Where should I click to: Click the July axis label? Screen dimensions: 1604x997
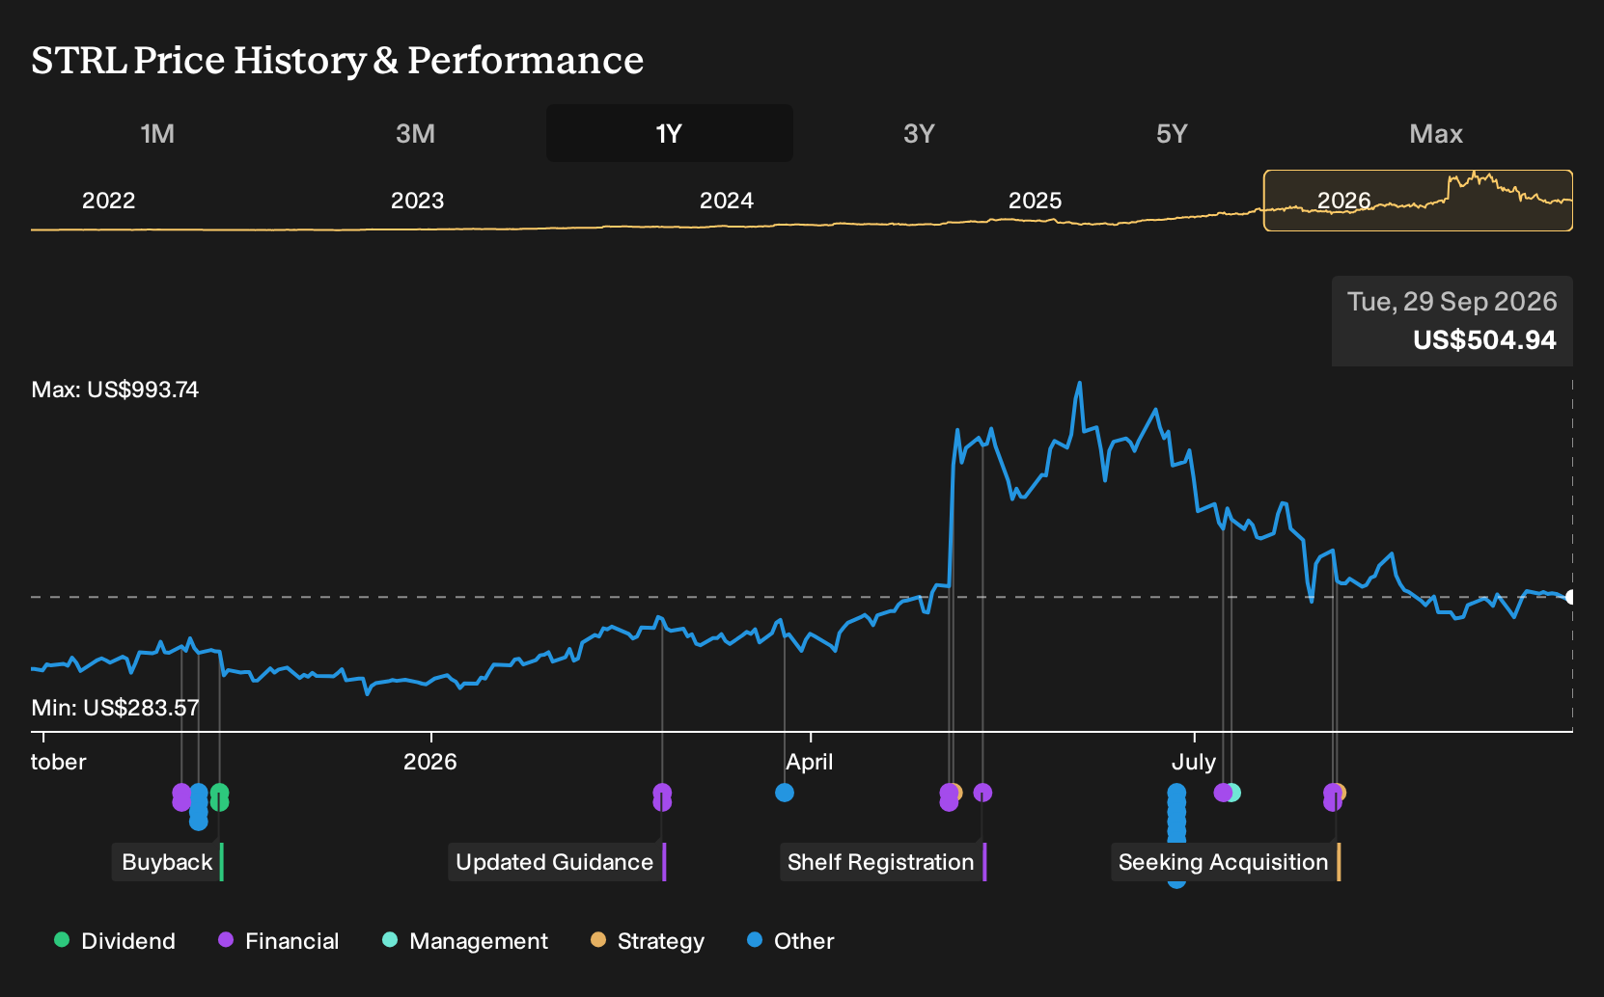pyautogui.click(x=1194, y=762)
